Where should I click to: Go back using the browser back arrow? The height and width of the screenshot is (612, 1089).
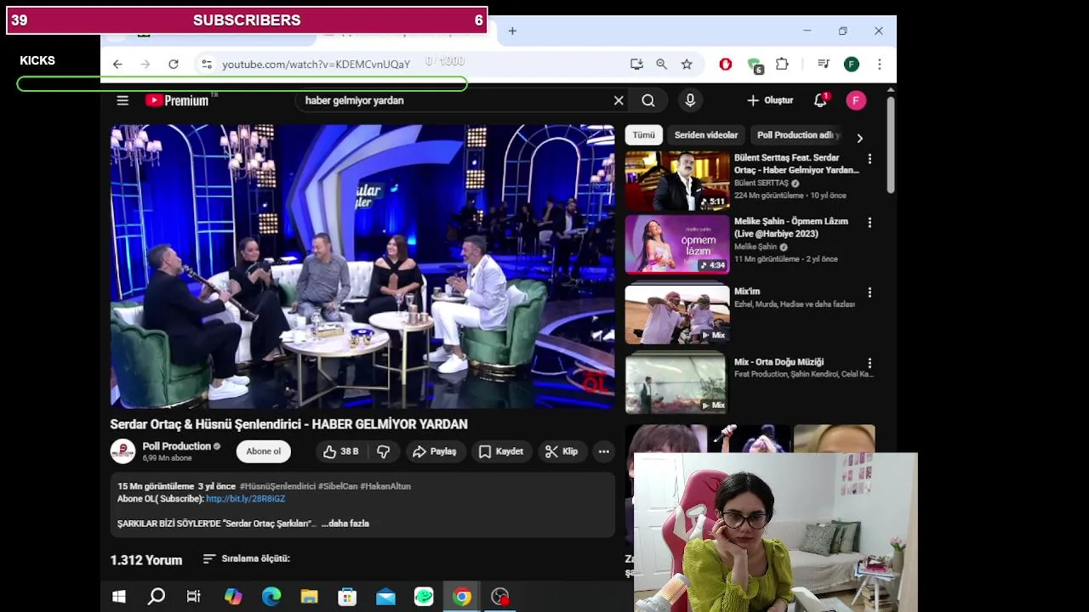pos(117,65)
